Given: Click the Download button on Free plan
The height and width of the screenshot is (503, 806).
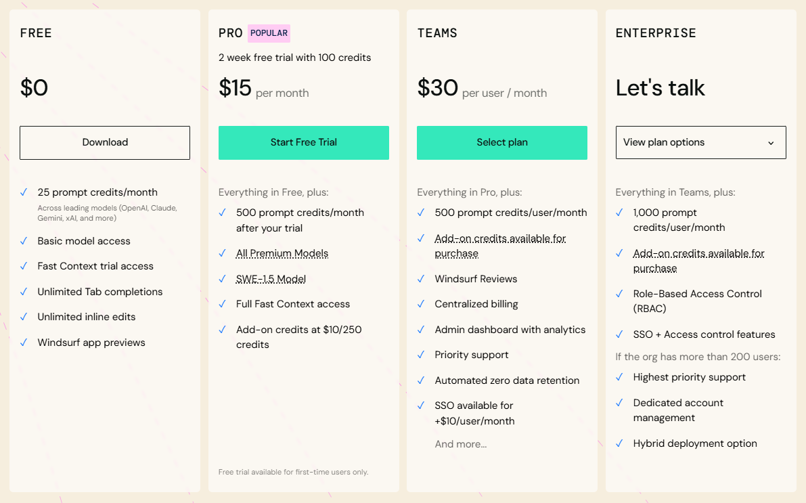Looking at the screenshot, I should coord(104,142).
